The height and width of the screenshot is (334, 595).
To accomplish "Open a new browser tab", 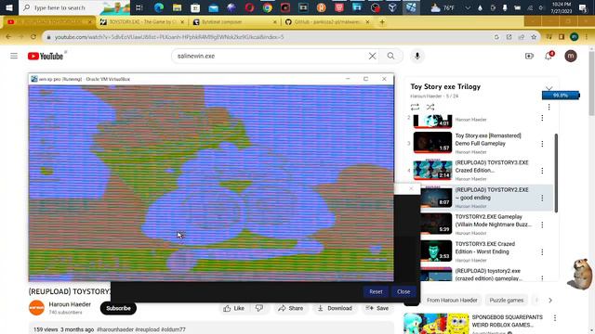I will point(382,22).
